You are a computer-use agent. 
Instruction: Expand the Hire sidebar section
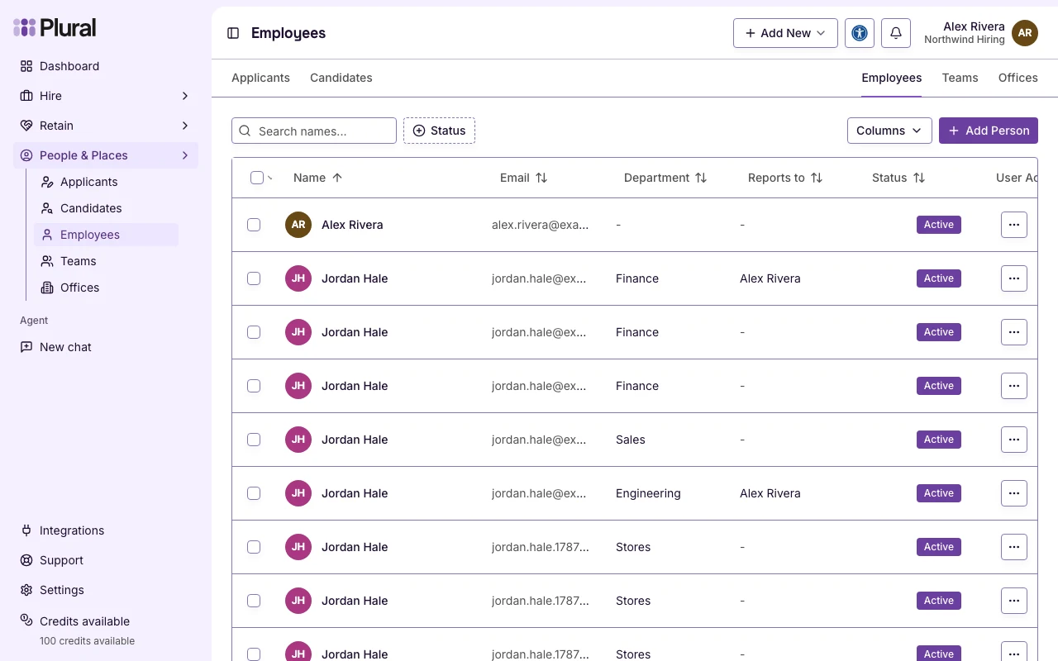[x=106, y=96]
